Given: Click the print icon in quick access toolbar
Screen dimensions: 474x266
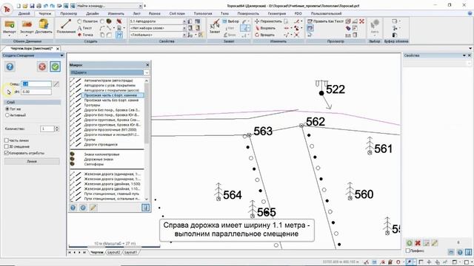Looking at the screenshot, I should pos(39,6).
